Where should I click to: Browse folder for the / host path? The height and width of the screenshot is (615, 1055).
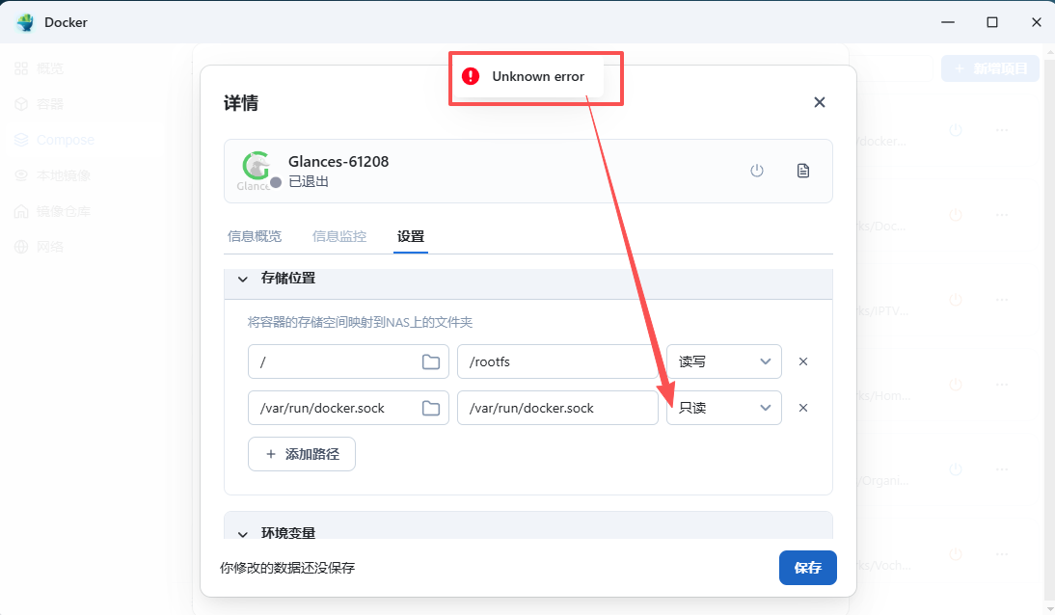click(431, 361)
